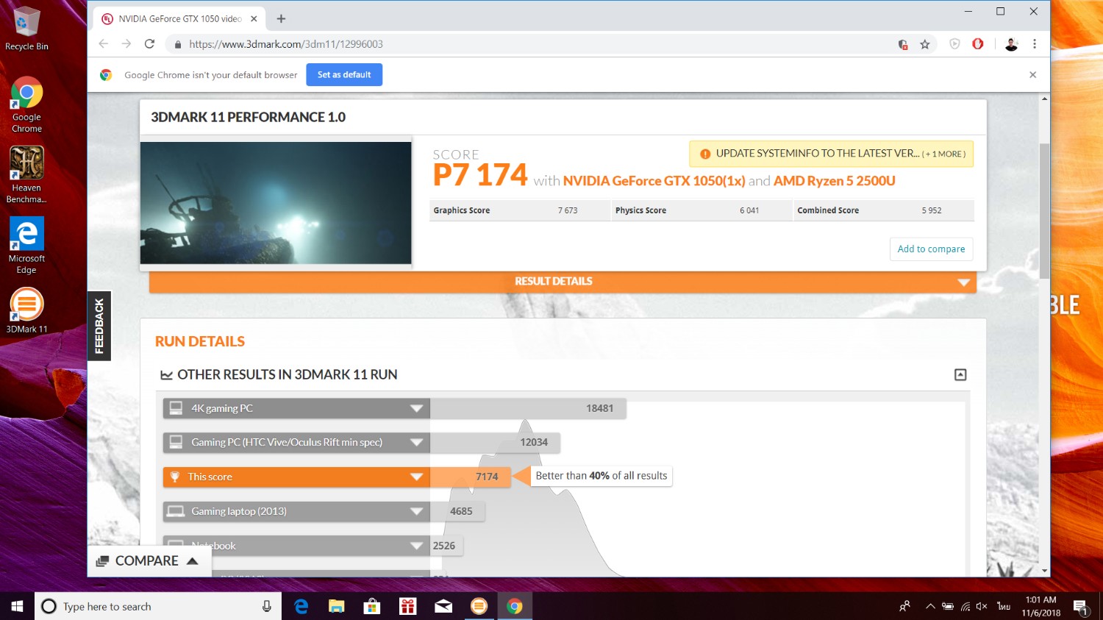Click NVIDIA GeForce GTX 1050(1x) link

[x=654, y=181]
